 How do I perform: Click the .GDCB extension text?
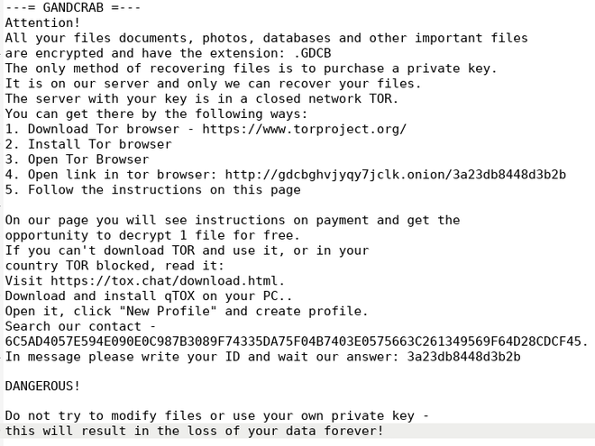pyautogui.click(x=312, y=53)
